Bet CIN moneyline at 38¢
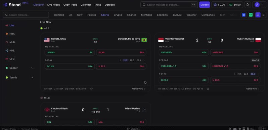268x130 pixels. [70, 122]
